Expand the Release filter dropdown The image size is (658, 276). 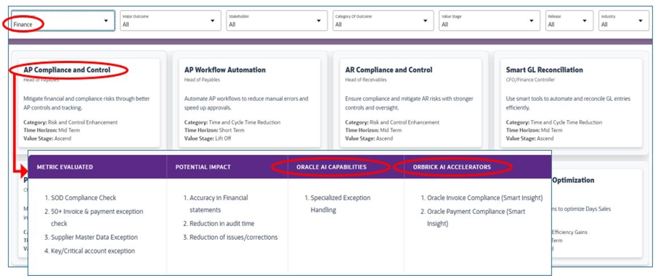570,20
